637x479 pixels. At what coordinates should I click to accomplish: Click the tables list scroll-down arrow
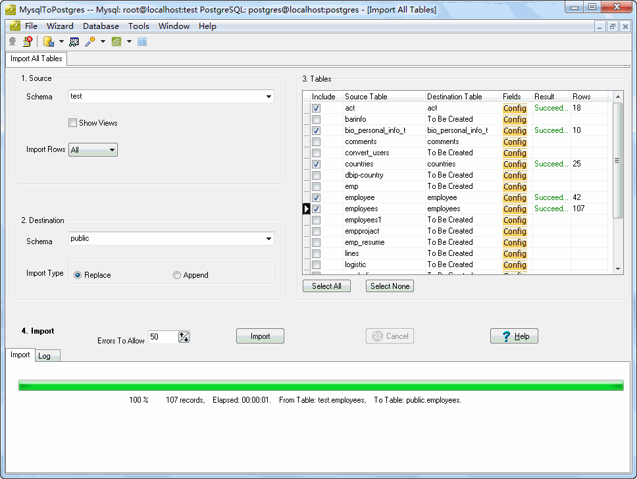coord(617,269)
